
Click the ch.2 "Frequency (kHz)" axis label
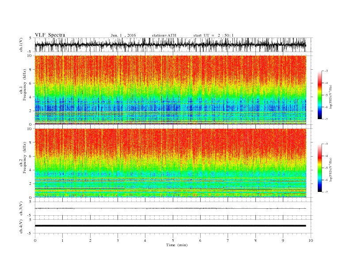click(x=24, y=157)
